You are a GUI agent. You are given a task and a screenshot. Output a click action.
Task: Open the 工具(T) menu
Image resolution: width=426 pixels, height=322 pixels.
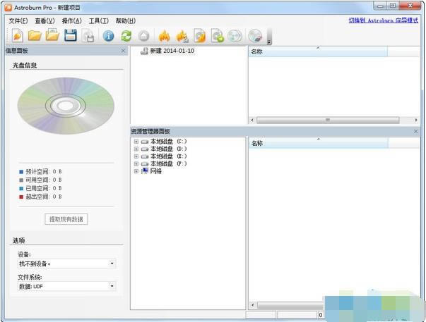[x=99, y=21]
